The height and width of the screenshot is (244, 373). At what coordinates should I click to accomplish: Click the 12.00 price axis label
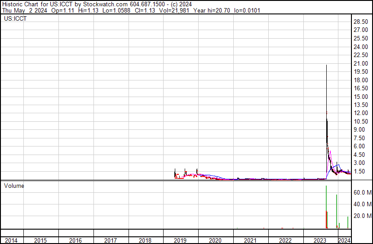click(x=361, y=113)
